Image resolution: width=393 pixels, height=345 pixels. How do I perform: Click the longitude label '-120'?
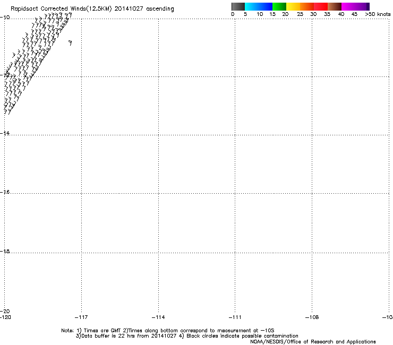pyautogui.click(x=5, y=317)
